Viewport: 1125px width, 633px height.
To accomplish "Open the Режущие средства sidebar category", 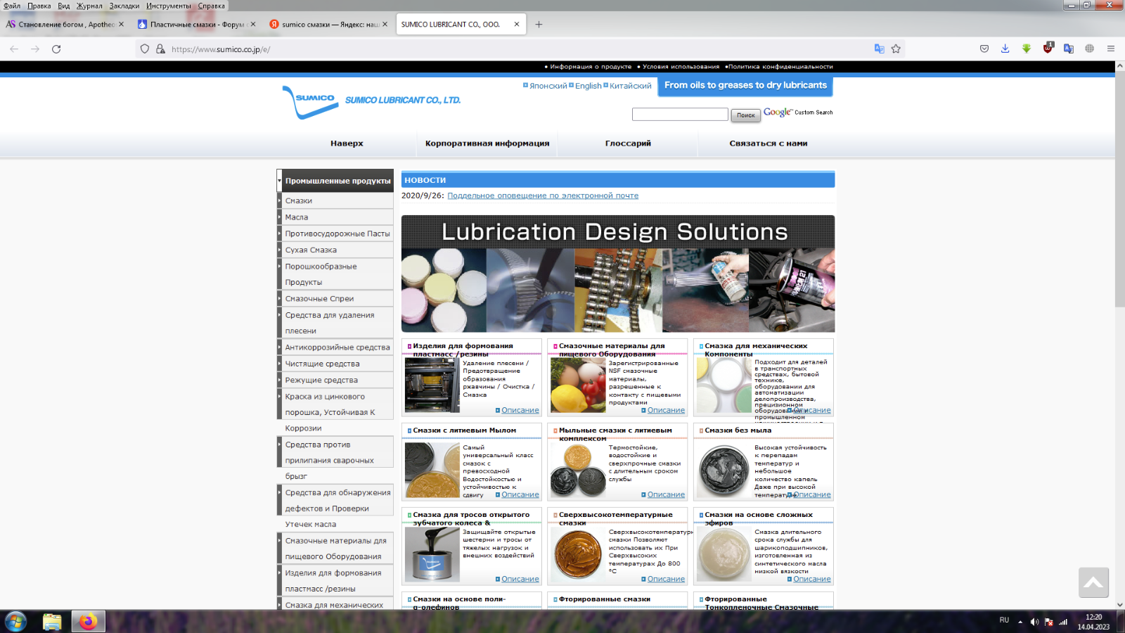I will click(x=335, y=380).
